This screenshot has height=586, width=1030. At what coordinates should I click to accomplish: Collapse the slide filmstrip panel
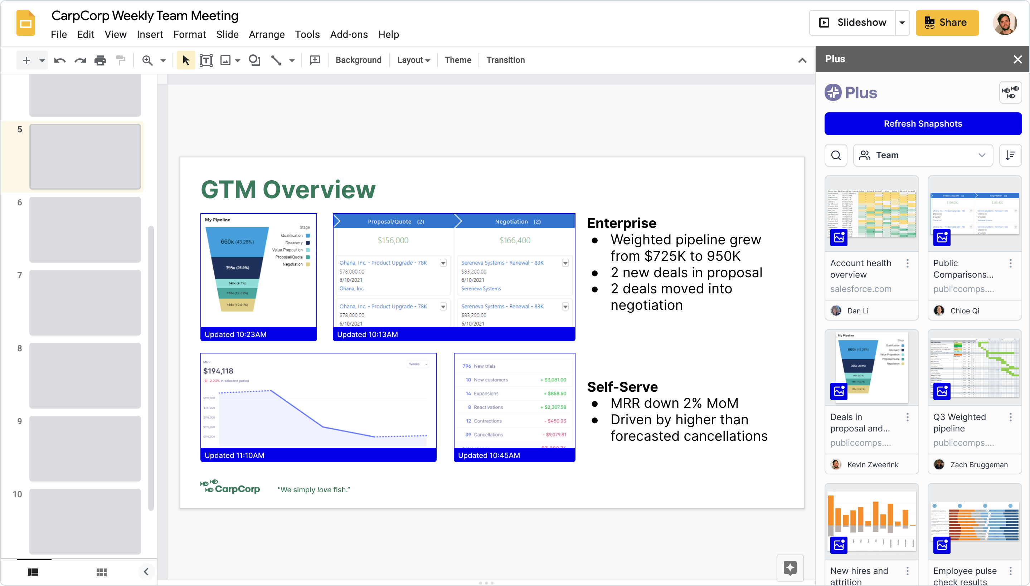click(146, 572)
